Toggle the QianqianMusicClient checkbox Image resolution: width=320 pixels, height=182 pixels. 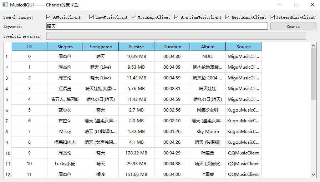tap(177, 17)
